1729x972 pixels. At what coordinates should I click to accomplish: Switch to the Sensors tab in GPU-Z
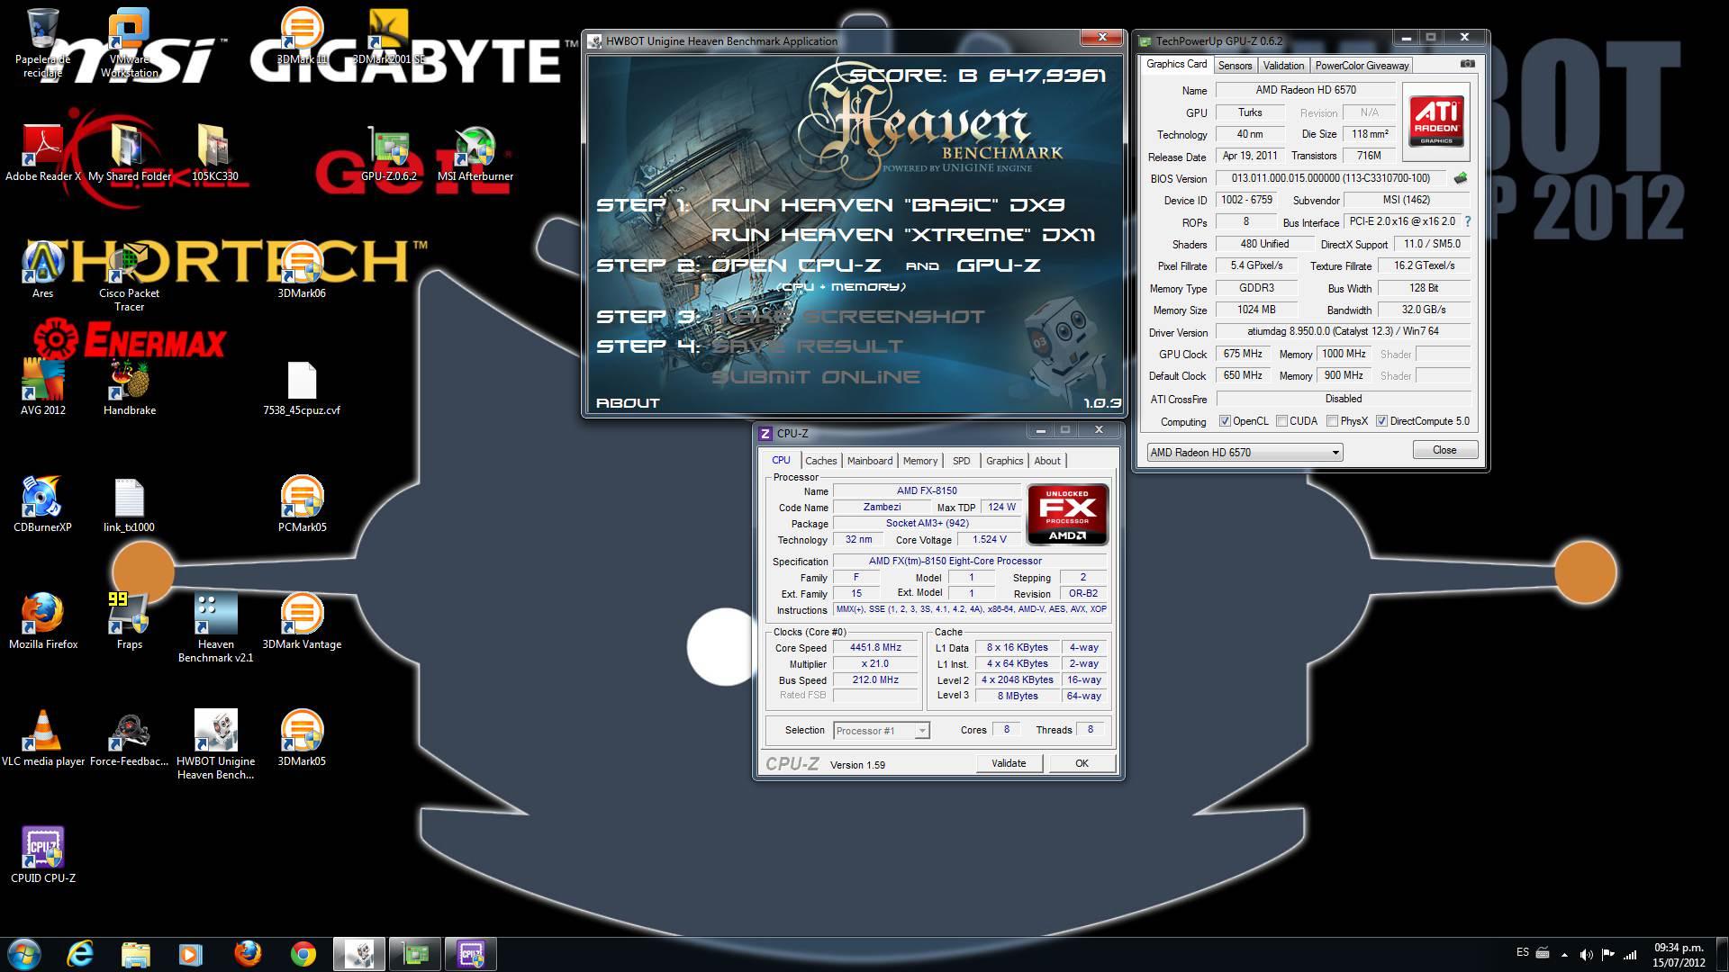point(1235,66)
